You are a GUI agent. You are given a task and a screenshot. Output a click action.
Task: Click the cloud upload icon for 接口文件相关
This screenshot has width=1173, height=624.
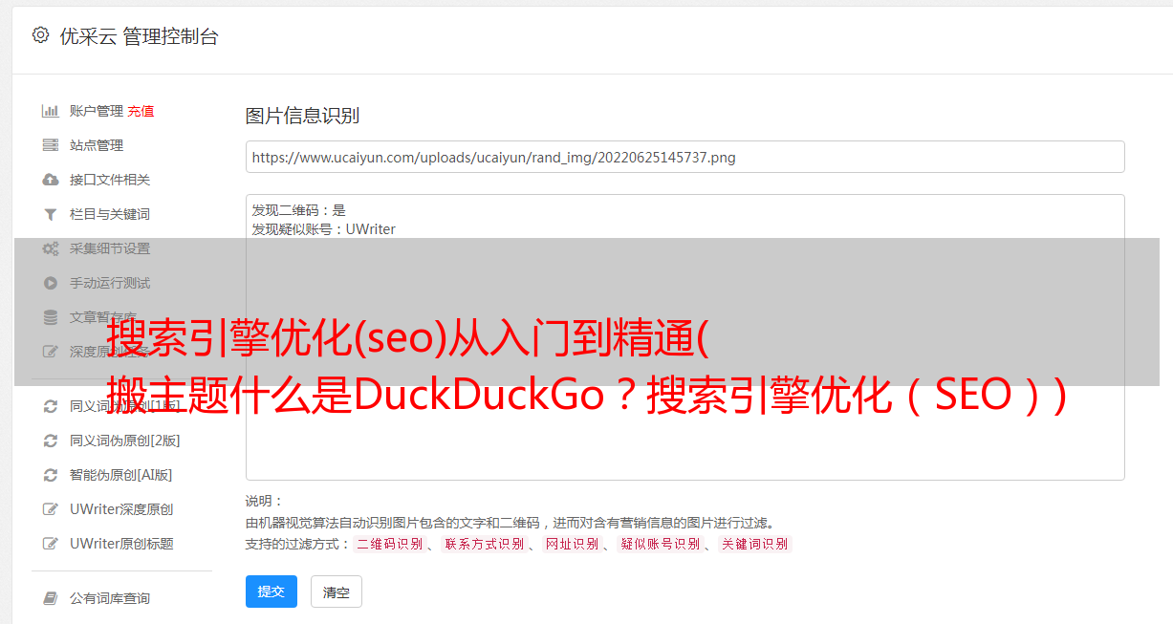tap(51, 180)
